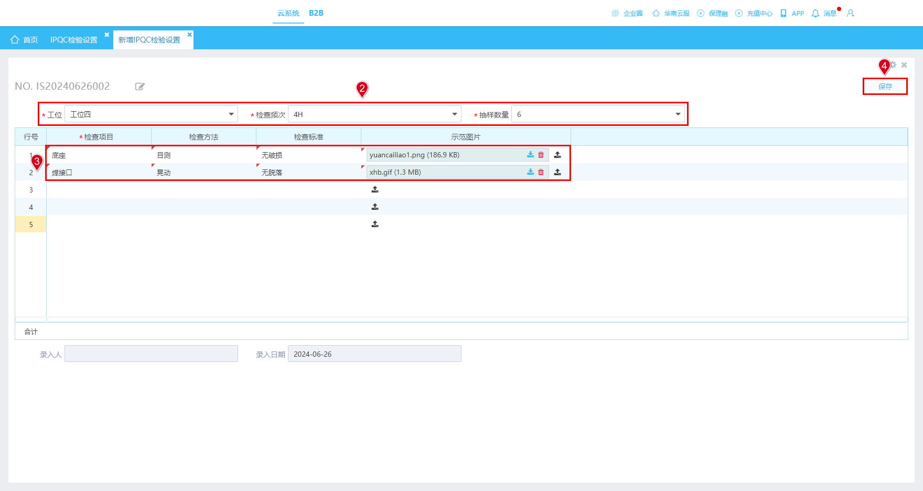Click the 无脱落 standard cell

pyautogui.click(x=309, y=172)
